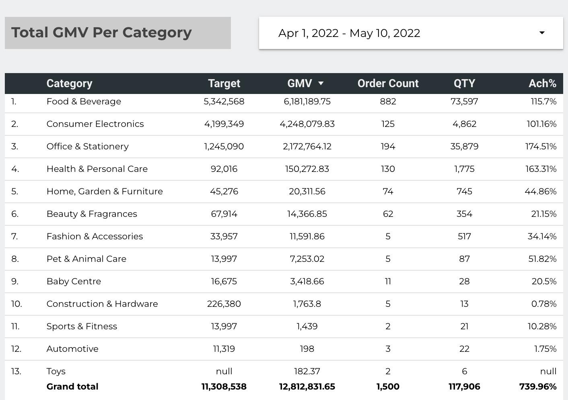Select the Toys category row
The width and height of the screenshot is (568, 400).
point(56,371)
